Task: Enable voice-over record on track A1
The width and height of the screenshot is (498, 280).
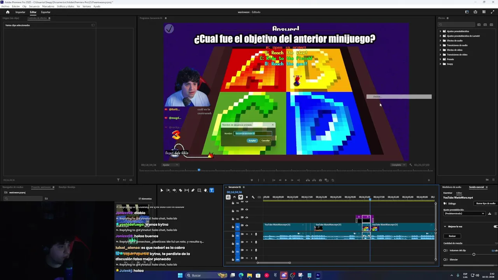Action: (x=256, y=234)
